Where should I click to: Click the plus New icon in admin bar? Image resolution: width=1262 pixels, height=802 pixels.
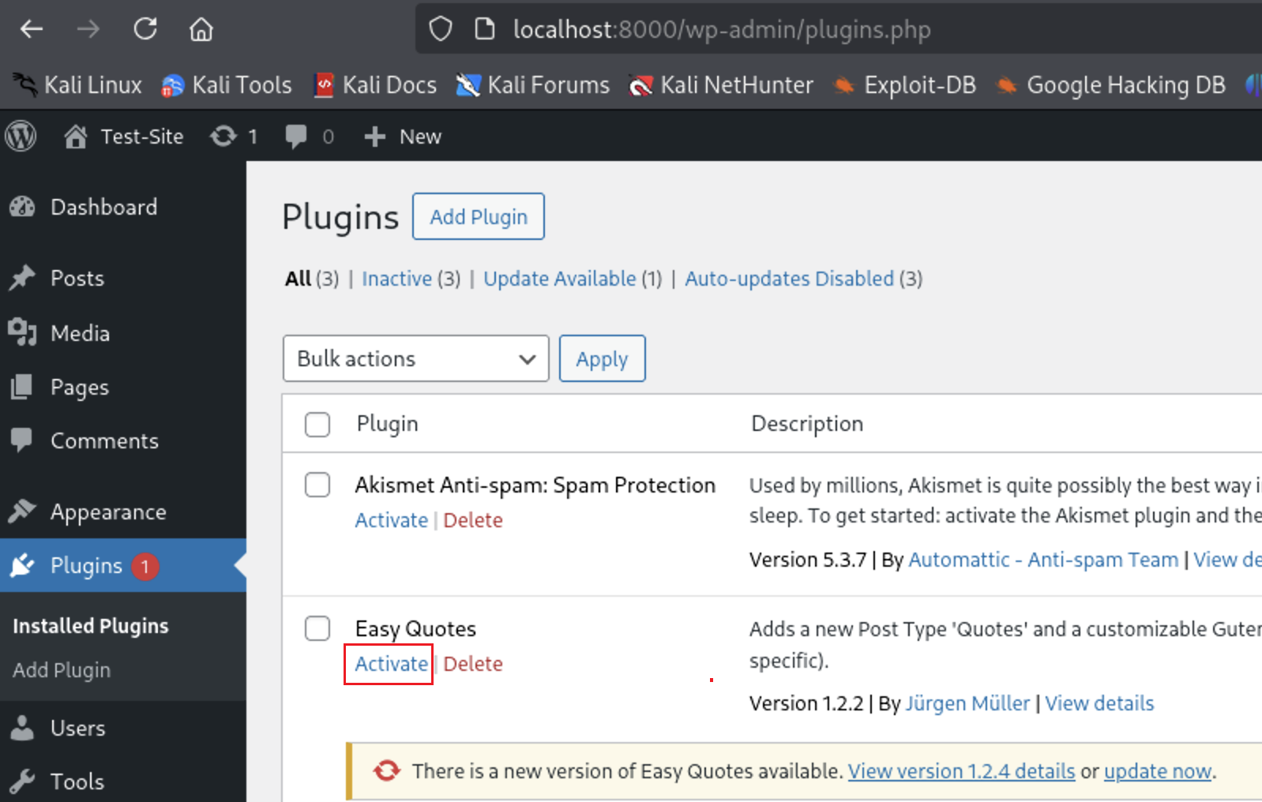coord(374,137)
